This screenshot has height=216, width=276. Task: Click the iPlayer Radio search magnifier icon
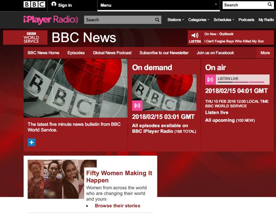tap(157, 20)
